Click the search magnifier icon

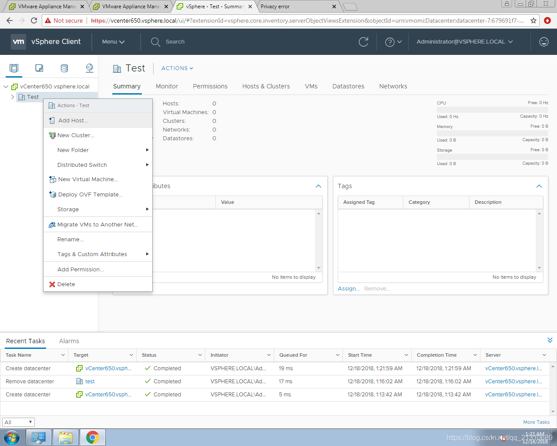155,42
